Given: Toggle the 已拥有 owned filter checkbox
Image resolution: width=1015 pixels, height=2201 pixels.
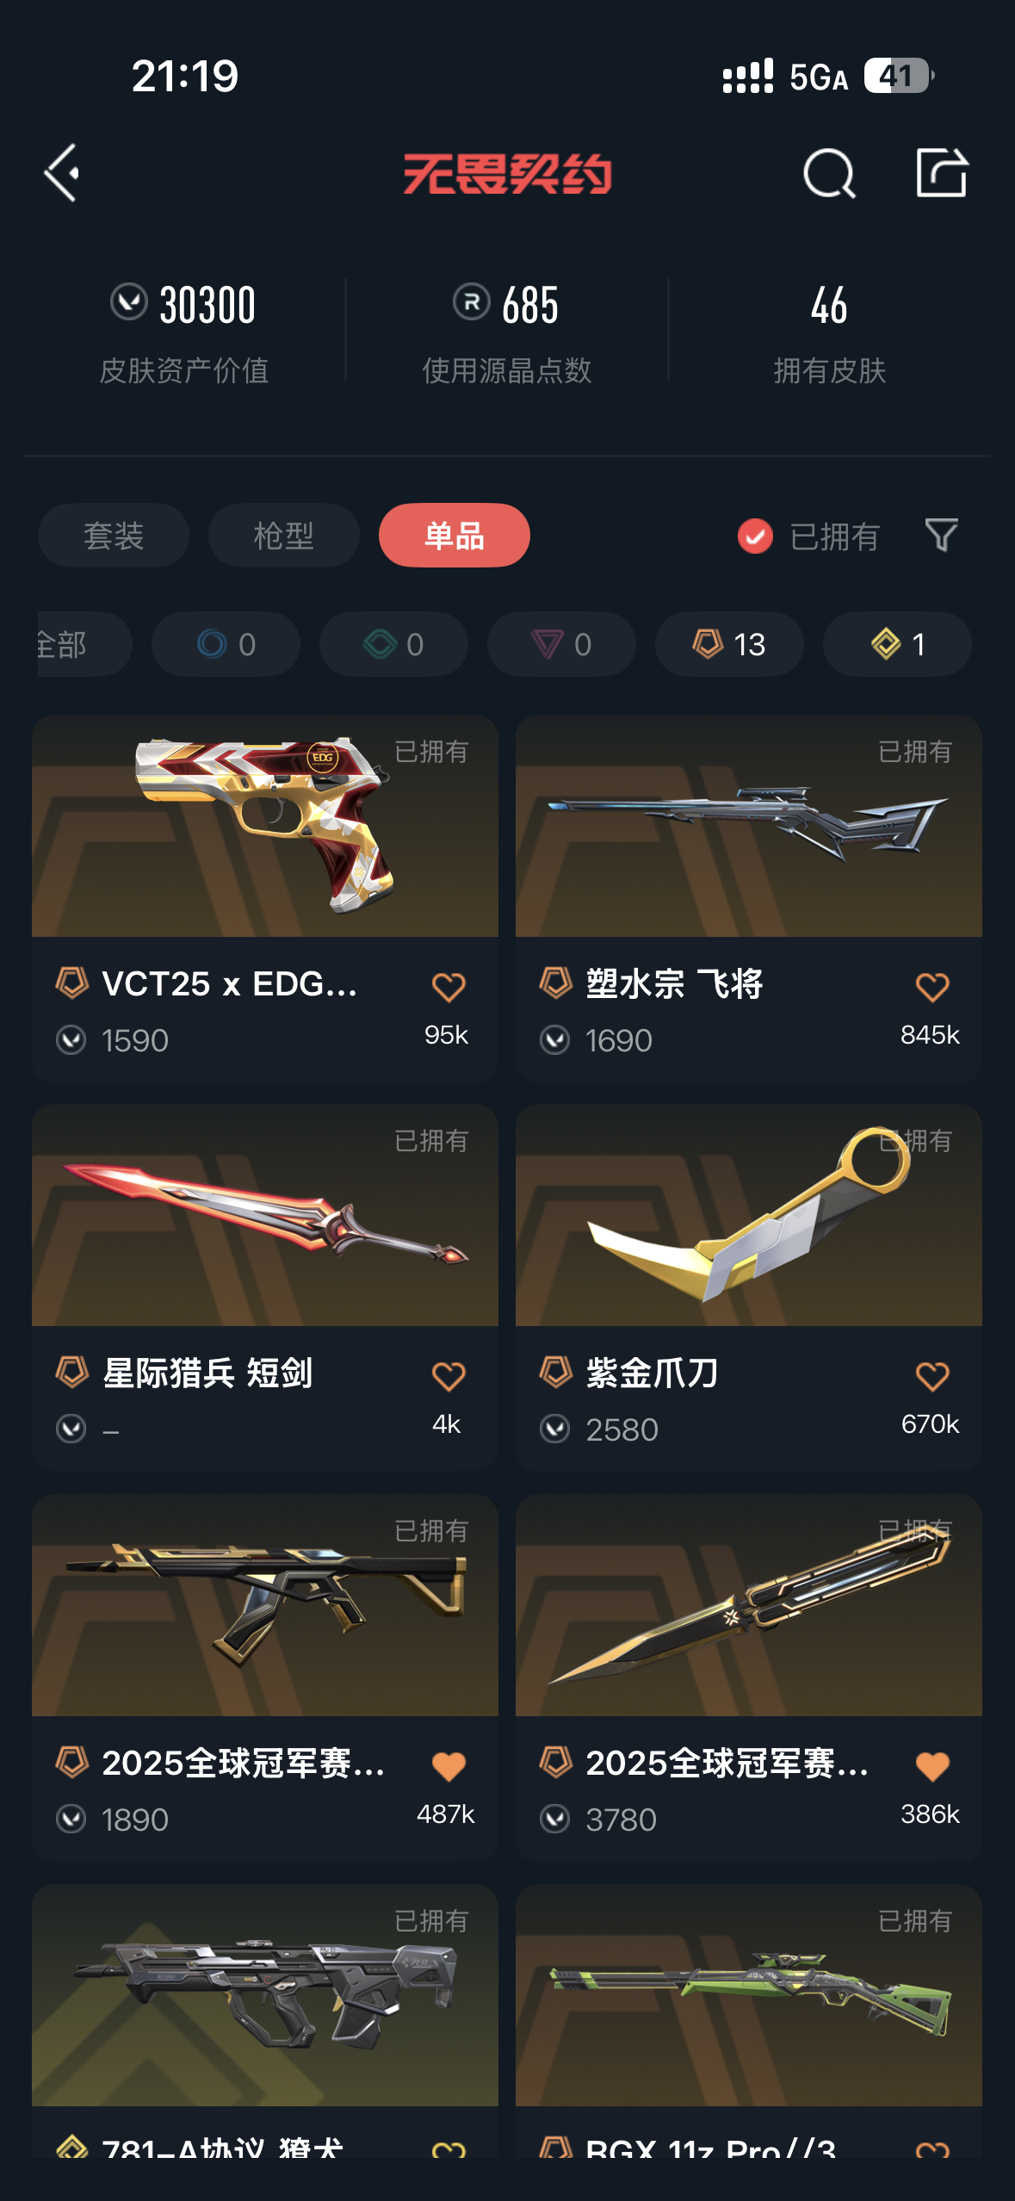Looking at the screenshot, I should click(x=755, y=536).
